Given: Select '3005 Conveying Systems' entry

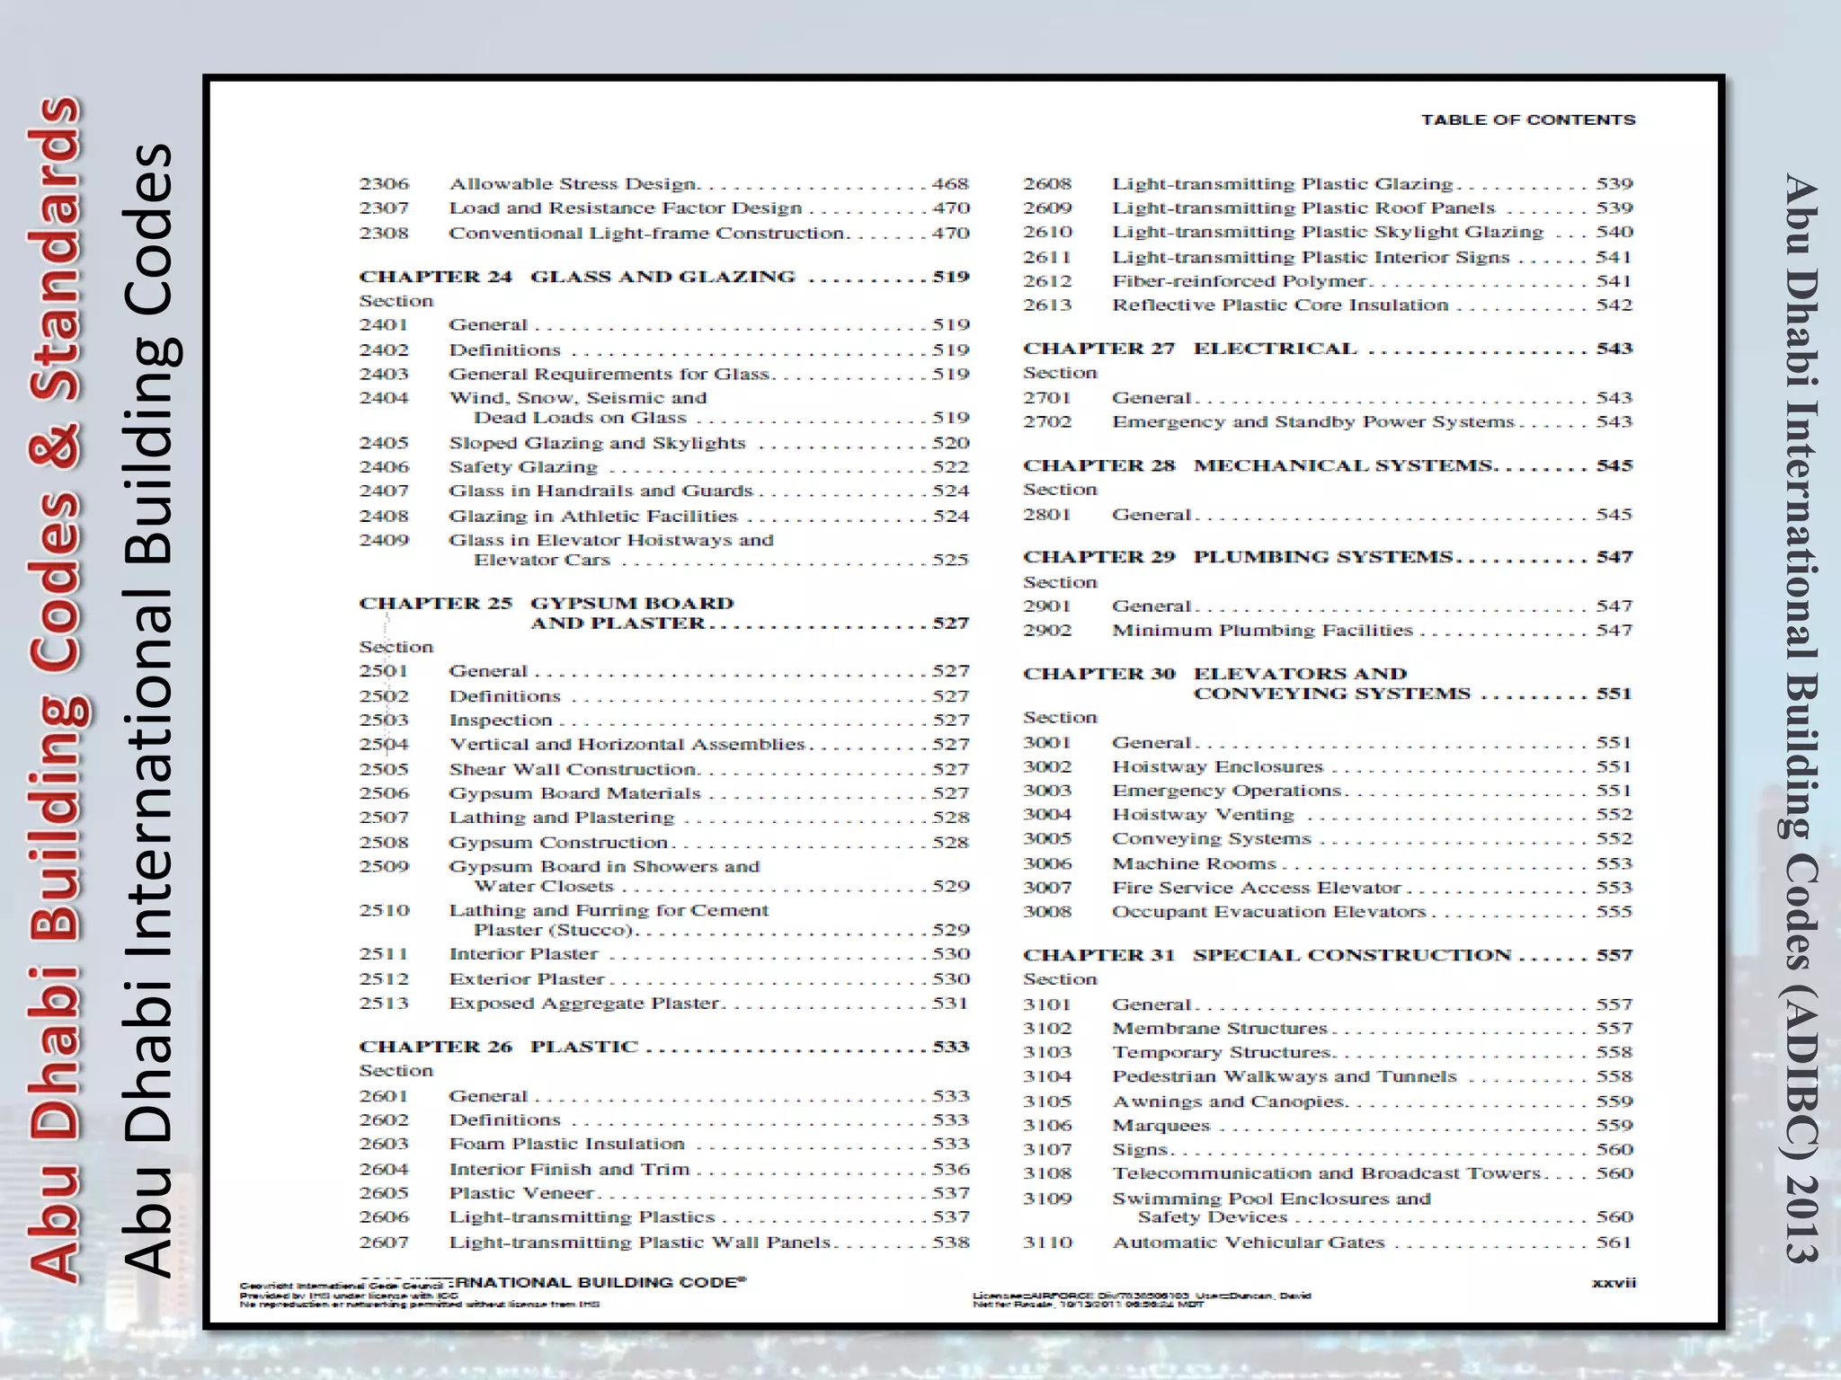Looking at the screenshot, I should pyautogui.click(x=1328, y=839).
